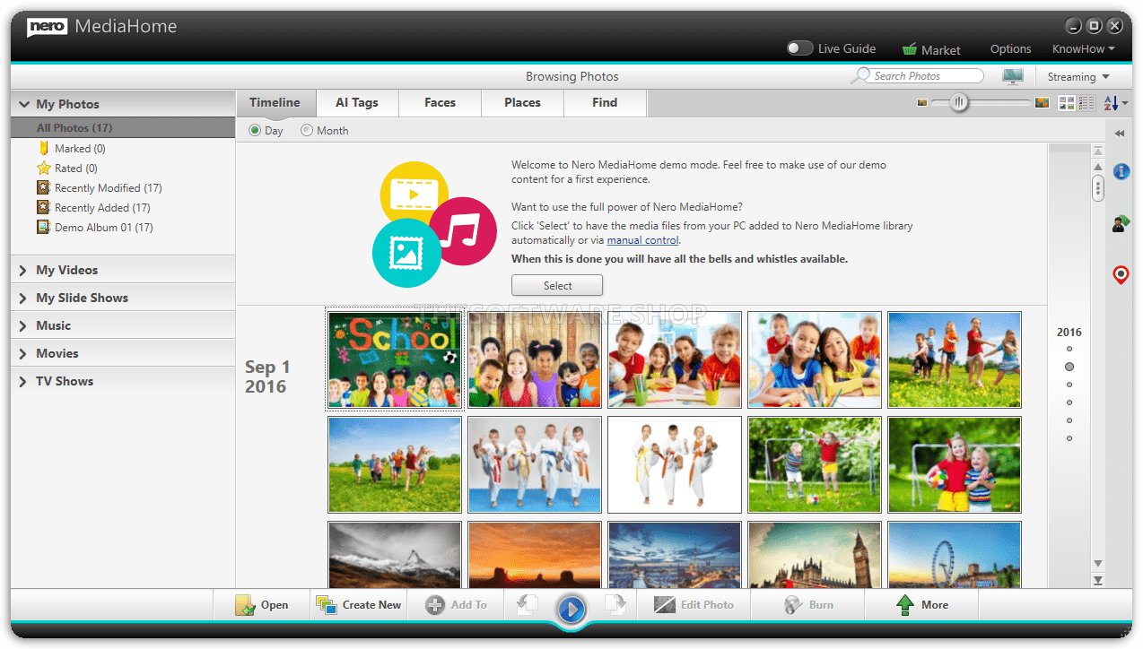Screen dimensions: 1143x649
Task: Expand the My Slide Shows section
Action: pyautogui.click(x=123, y=298)
